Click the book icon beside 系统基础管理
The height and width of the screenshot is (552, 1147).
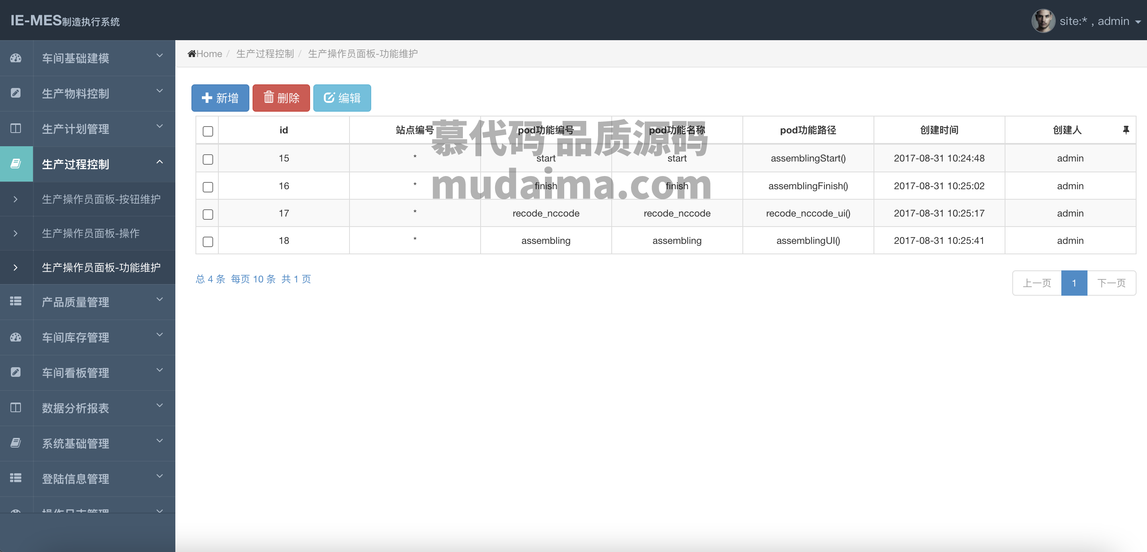16,443
